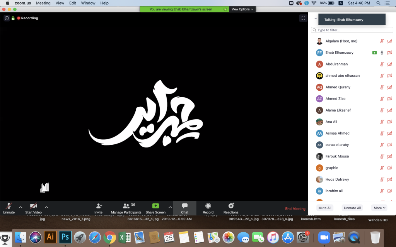Click esraa el araby's video off icon

390,145
